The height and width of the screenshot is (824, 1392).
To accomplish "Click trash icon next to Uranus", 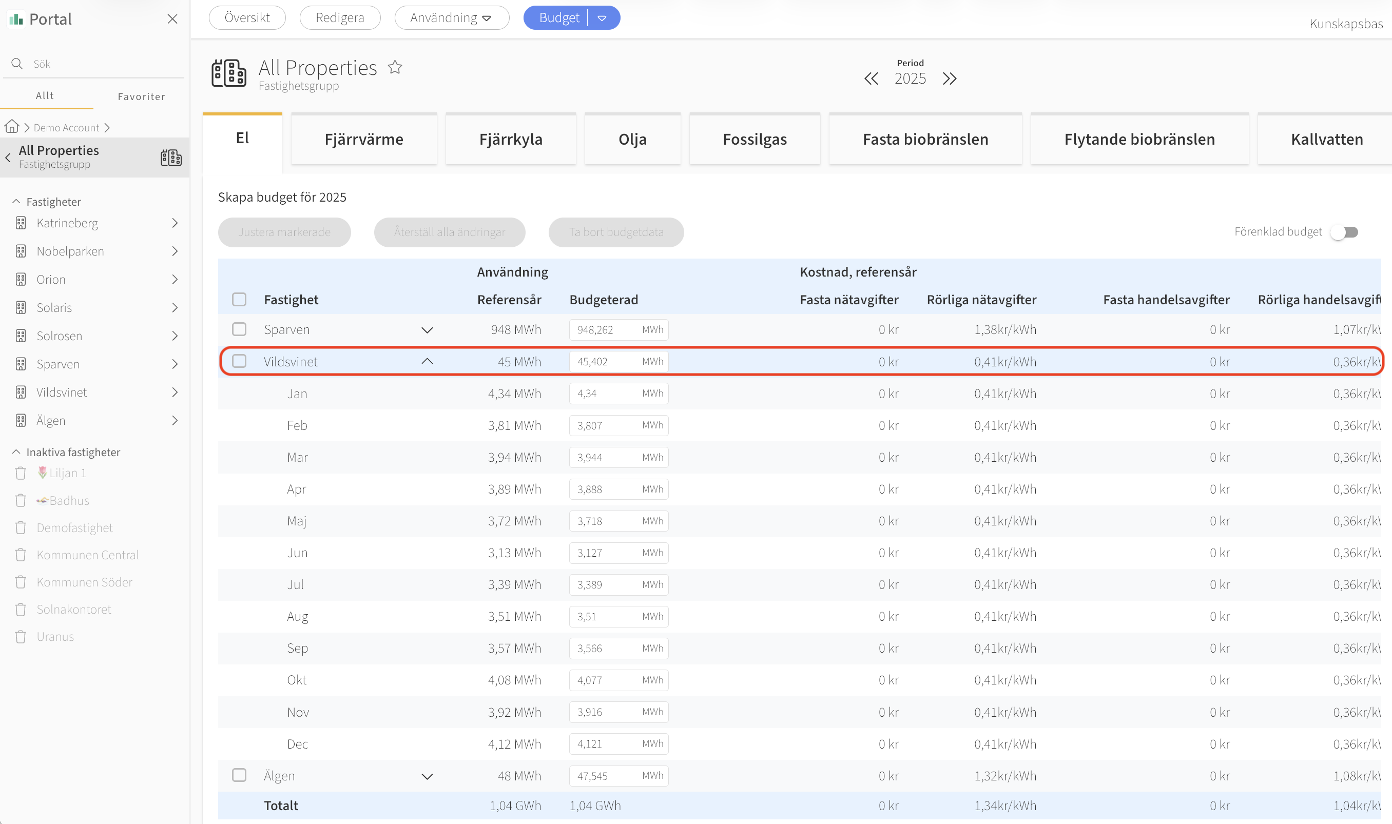I will tap(21, 636).
